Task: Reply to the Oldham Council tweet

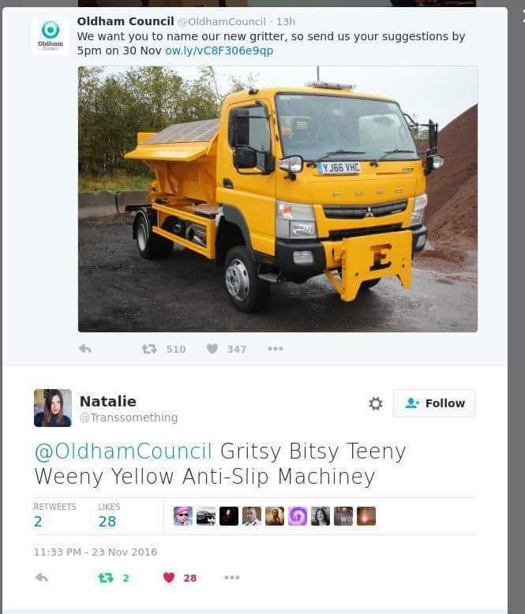Action: pyautogui.click(x=84, y=349)
